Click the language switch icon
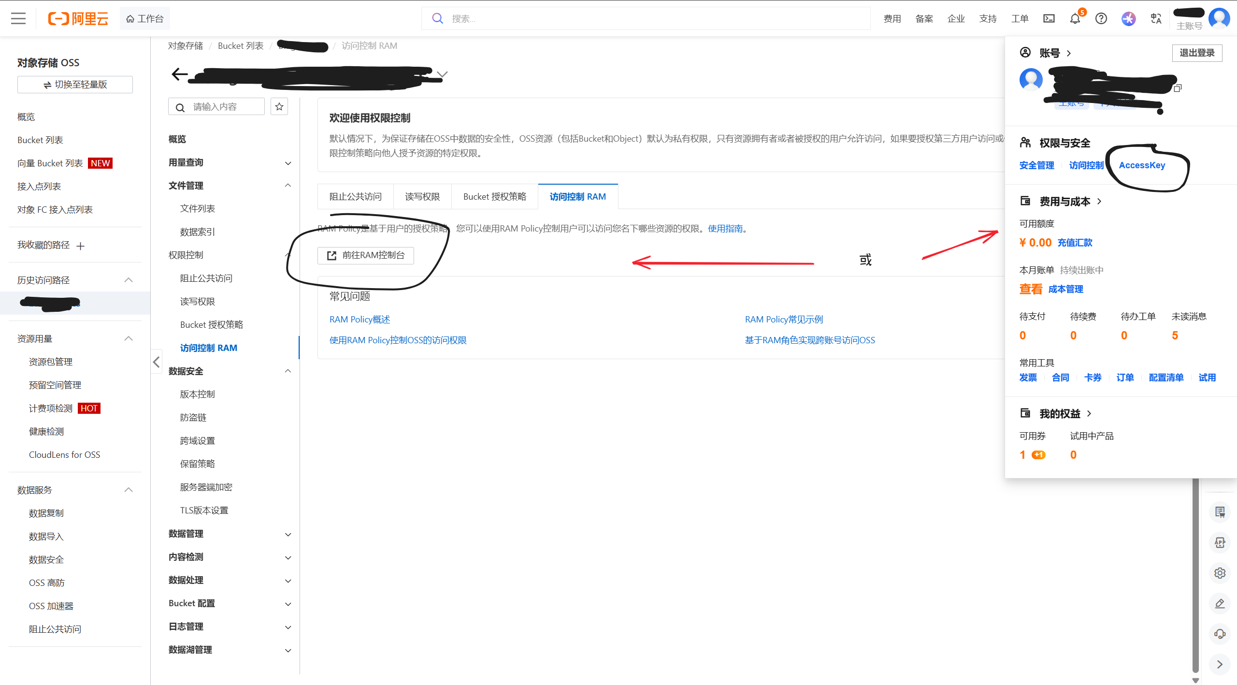This screenshot has width=1237, height=685. click(x=1156, y=19)
